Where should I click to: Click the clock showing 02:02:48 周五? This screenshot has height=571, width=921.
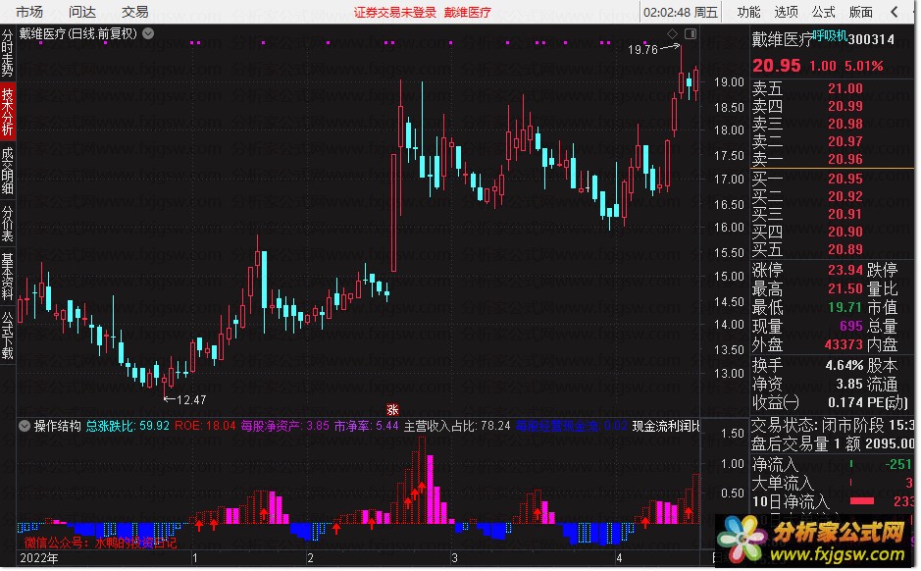click(680, 13)
